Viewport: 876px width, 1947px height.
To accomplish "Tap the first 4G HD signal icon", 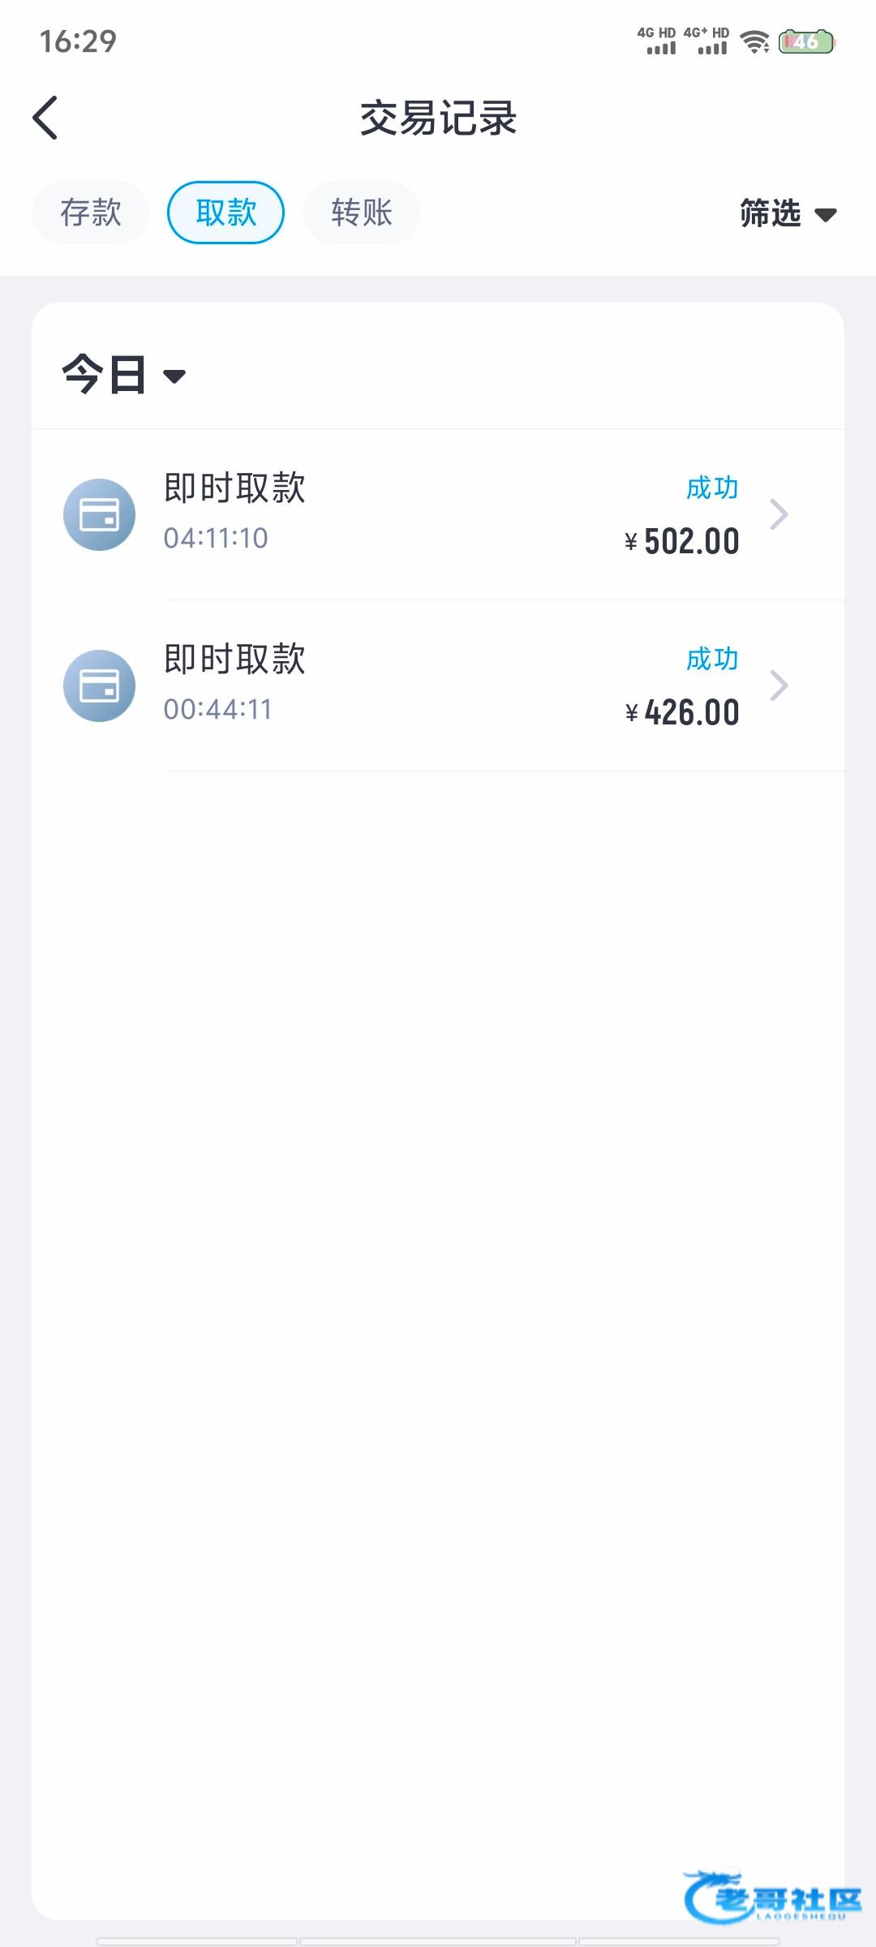I will pyautogui.click(x=657, y=41).
